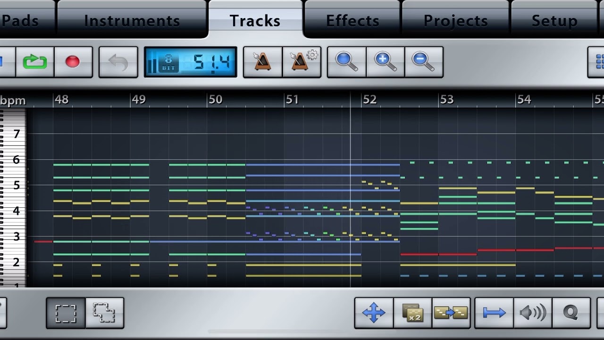Jump to bar 51 on the ruler
The height and width of the screenshot is (340, 604).
click(x=293, y=100)
